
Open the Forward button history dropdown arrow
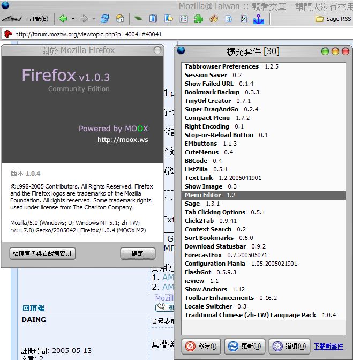pyautogui.click(x=94, y=19)
